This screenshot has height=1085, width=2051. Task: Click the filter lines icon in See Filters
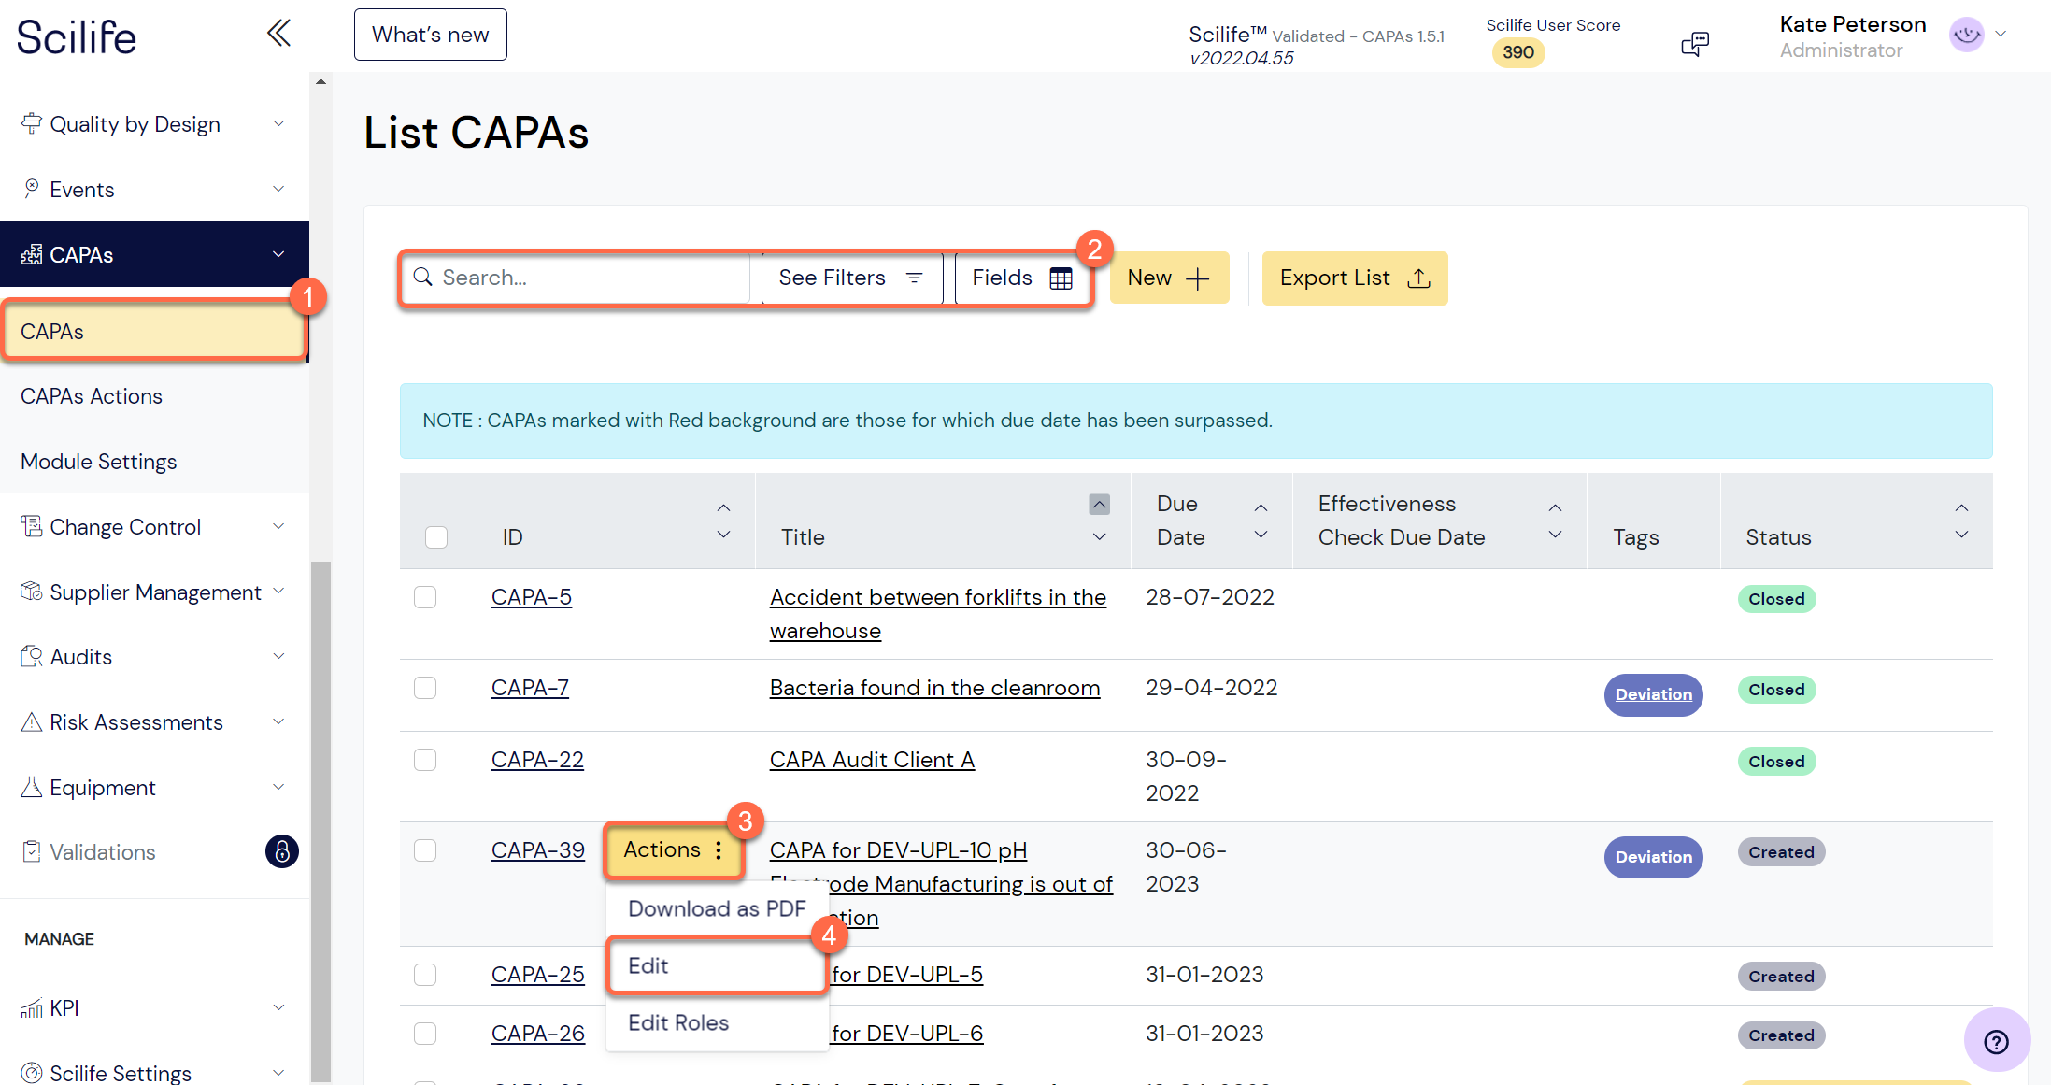[x=915, y=278]
